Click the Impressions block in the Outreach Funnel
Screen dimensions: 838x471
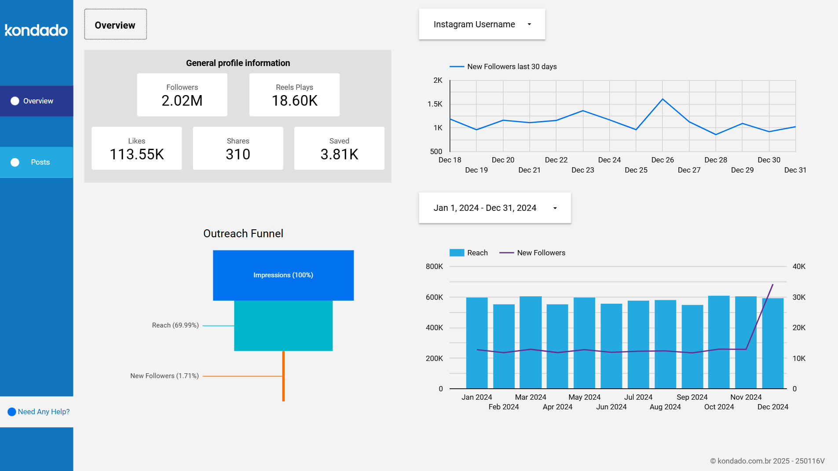coord(283,275)
